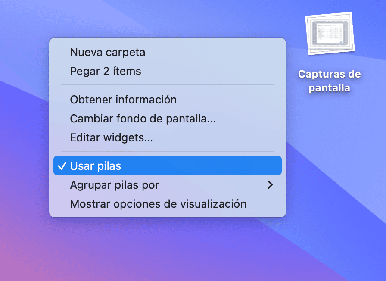The image size is (386, 281).
Task: Open the desktop view options entry
Action: pos(168,204)
